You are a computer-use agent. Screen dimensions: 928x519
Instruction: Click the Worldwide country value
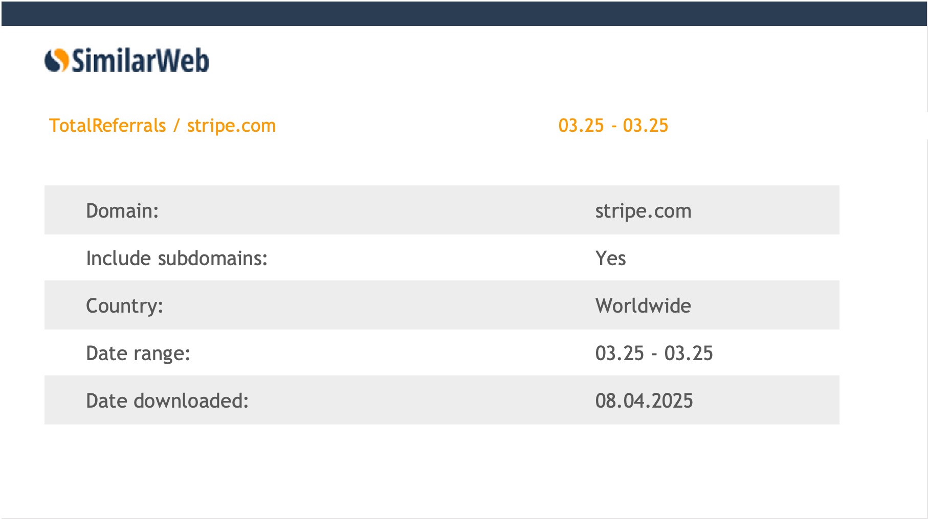pos(643,305)
